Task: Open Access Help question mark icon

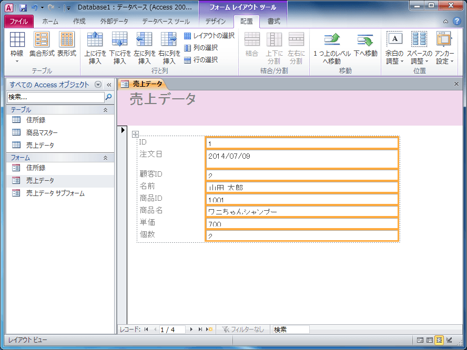Action: tap(456, 21)
